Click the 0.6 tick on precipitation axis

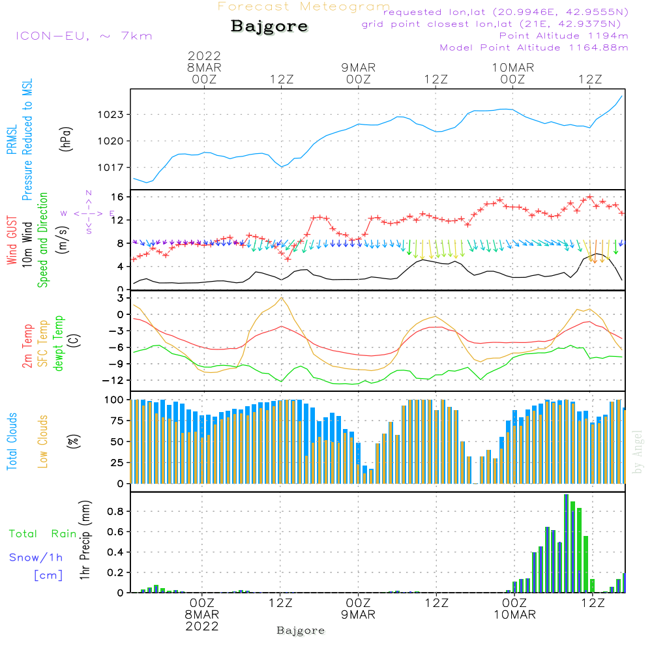click(115, 532)
